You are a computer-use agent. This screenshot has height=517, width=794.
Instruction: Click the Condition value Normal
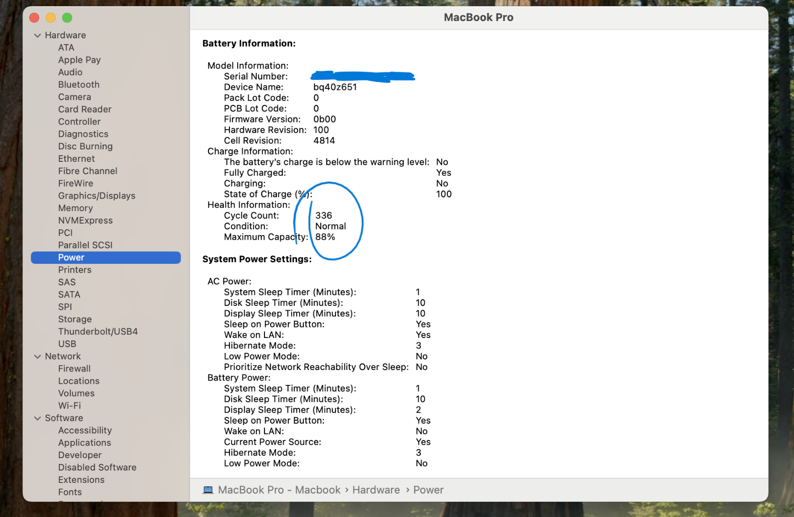coord(331,226)
